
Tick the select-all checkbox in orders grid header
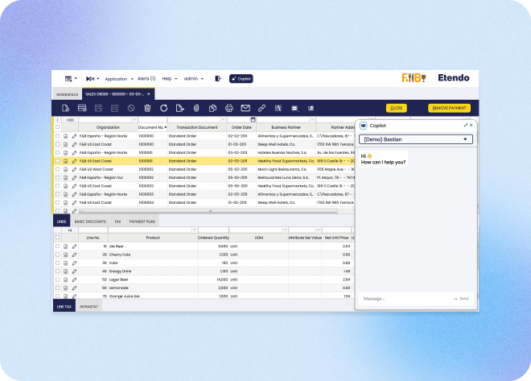pos(57,127)
